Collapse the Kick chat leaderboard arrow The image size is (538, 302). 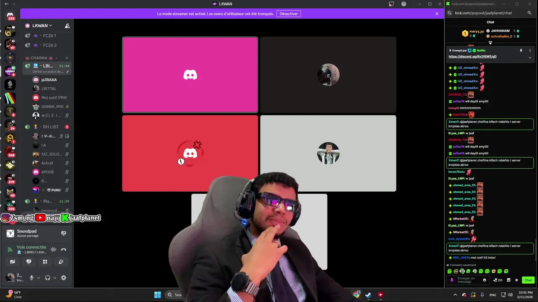click(490, 42)
